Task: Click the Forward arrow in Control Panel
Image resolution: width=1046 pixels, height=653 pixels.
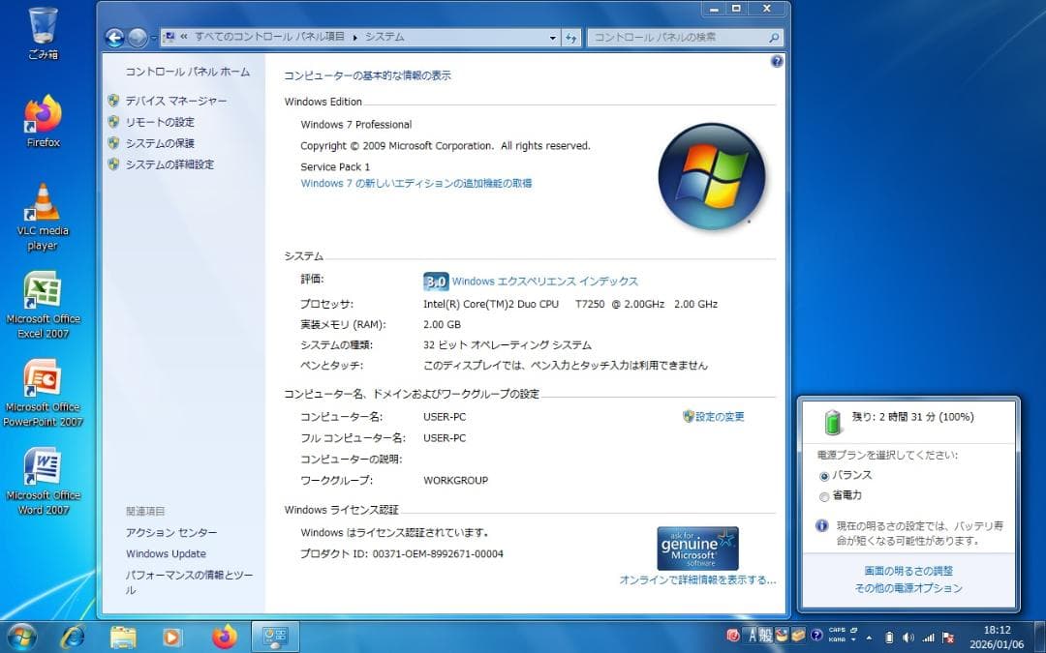Action: (137, 38)
